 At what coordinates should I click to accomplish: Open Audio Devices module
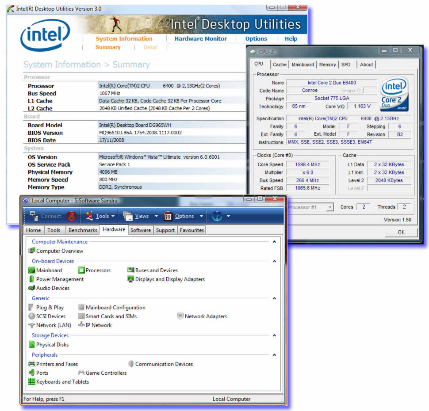tap(49, 288)
